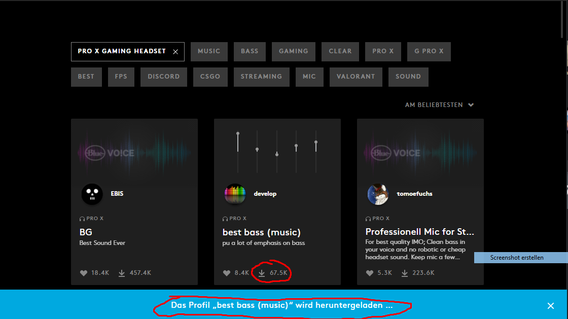The width and height of the screenshot is (568, 319).
Task: Open Professionell Mic for St... title
Action: (420, 232)
